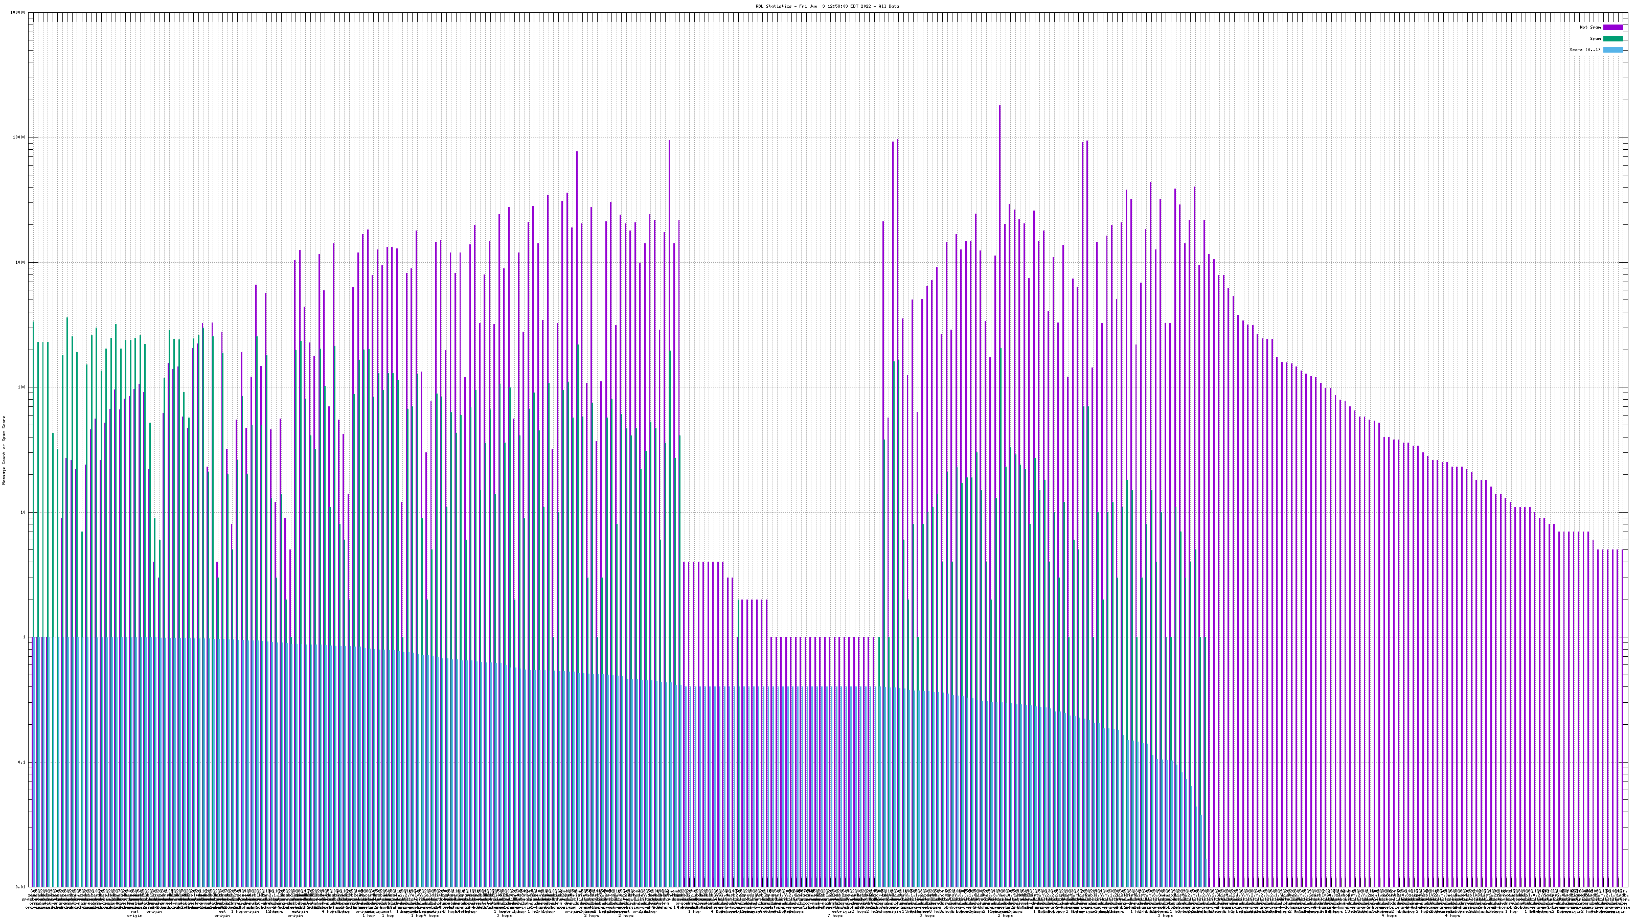Click the 100000 y-axis tick label
1636x920 pixels.
18,13
